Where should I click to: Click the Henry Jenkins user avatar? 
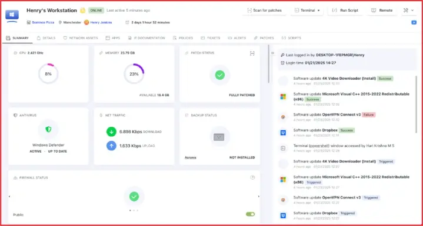(x=86, y=22)
